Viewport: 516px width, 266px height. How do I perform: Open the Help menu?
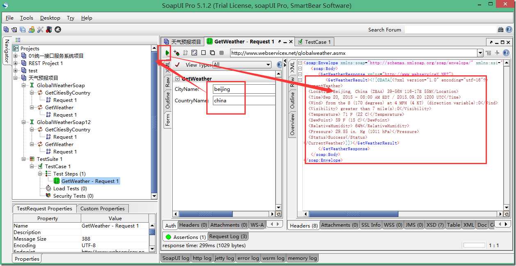[x=87, y=18]
